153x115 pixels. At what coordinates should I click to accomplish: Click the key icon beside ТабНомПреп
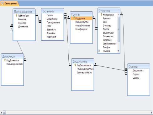coord(17,15)
